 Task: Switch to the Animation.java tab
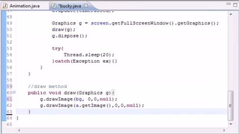[24, 6]
